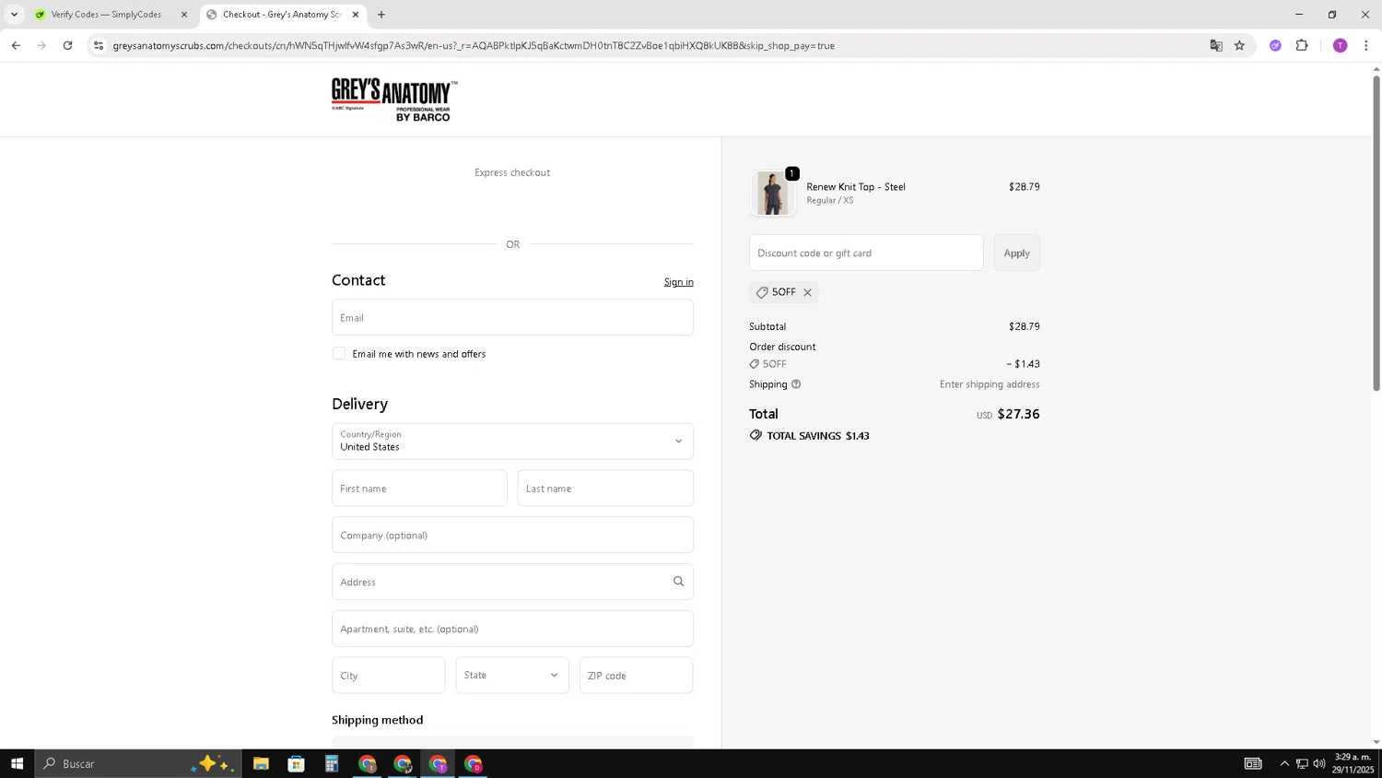Screen dimensions: 1382x778
Task: Click the taskbar clock and date
Action: pos(1353,763)
